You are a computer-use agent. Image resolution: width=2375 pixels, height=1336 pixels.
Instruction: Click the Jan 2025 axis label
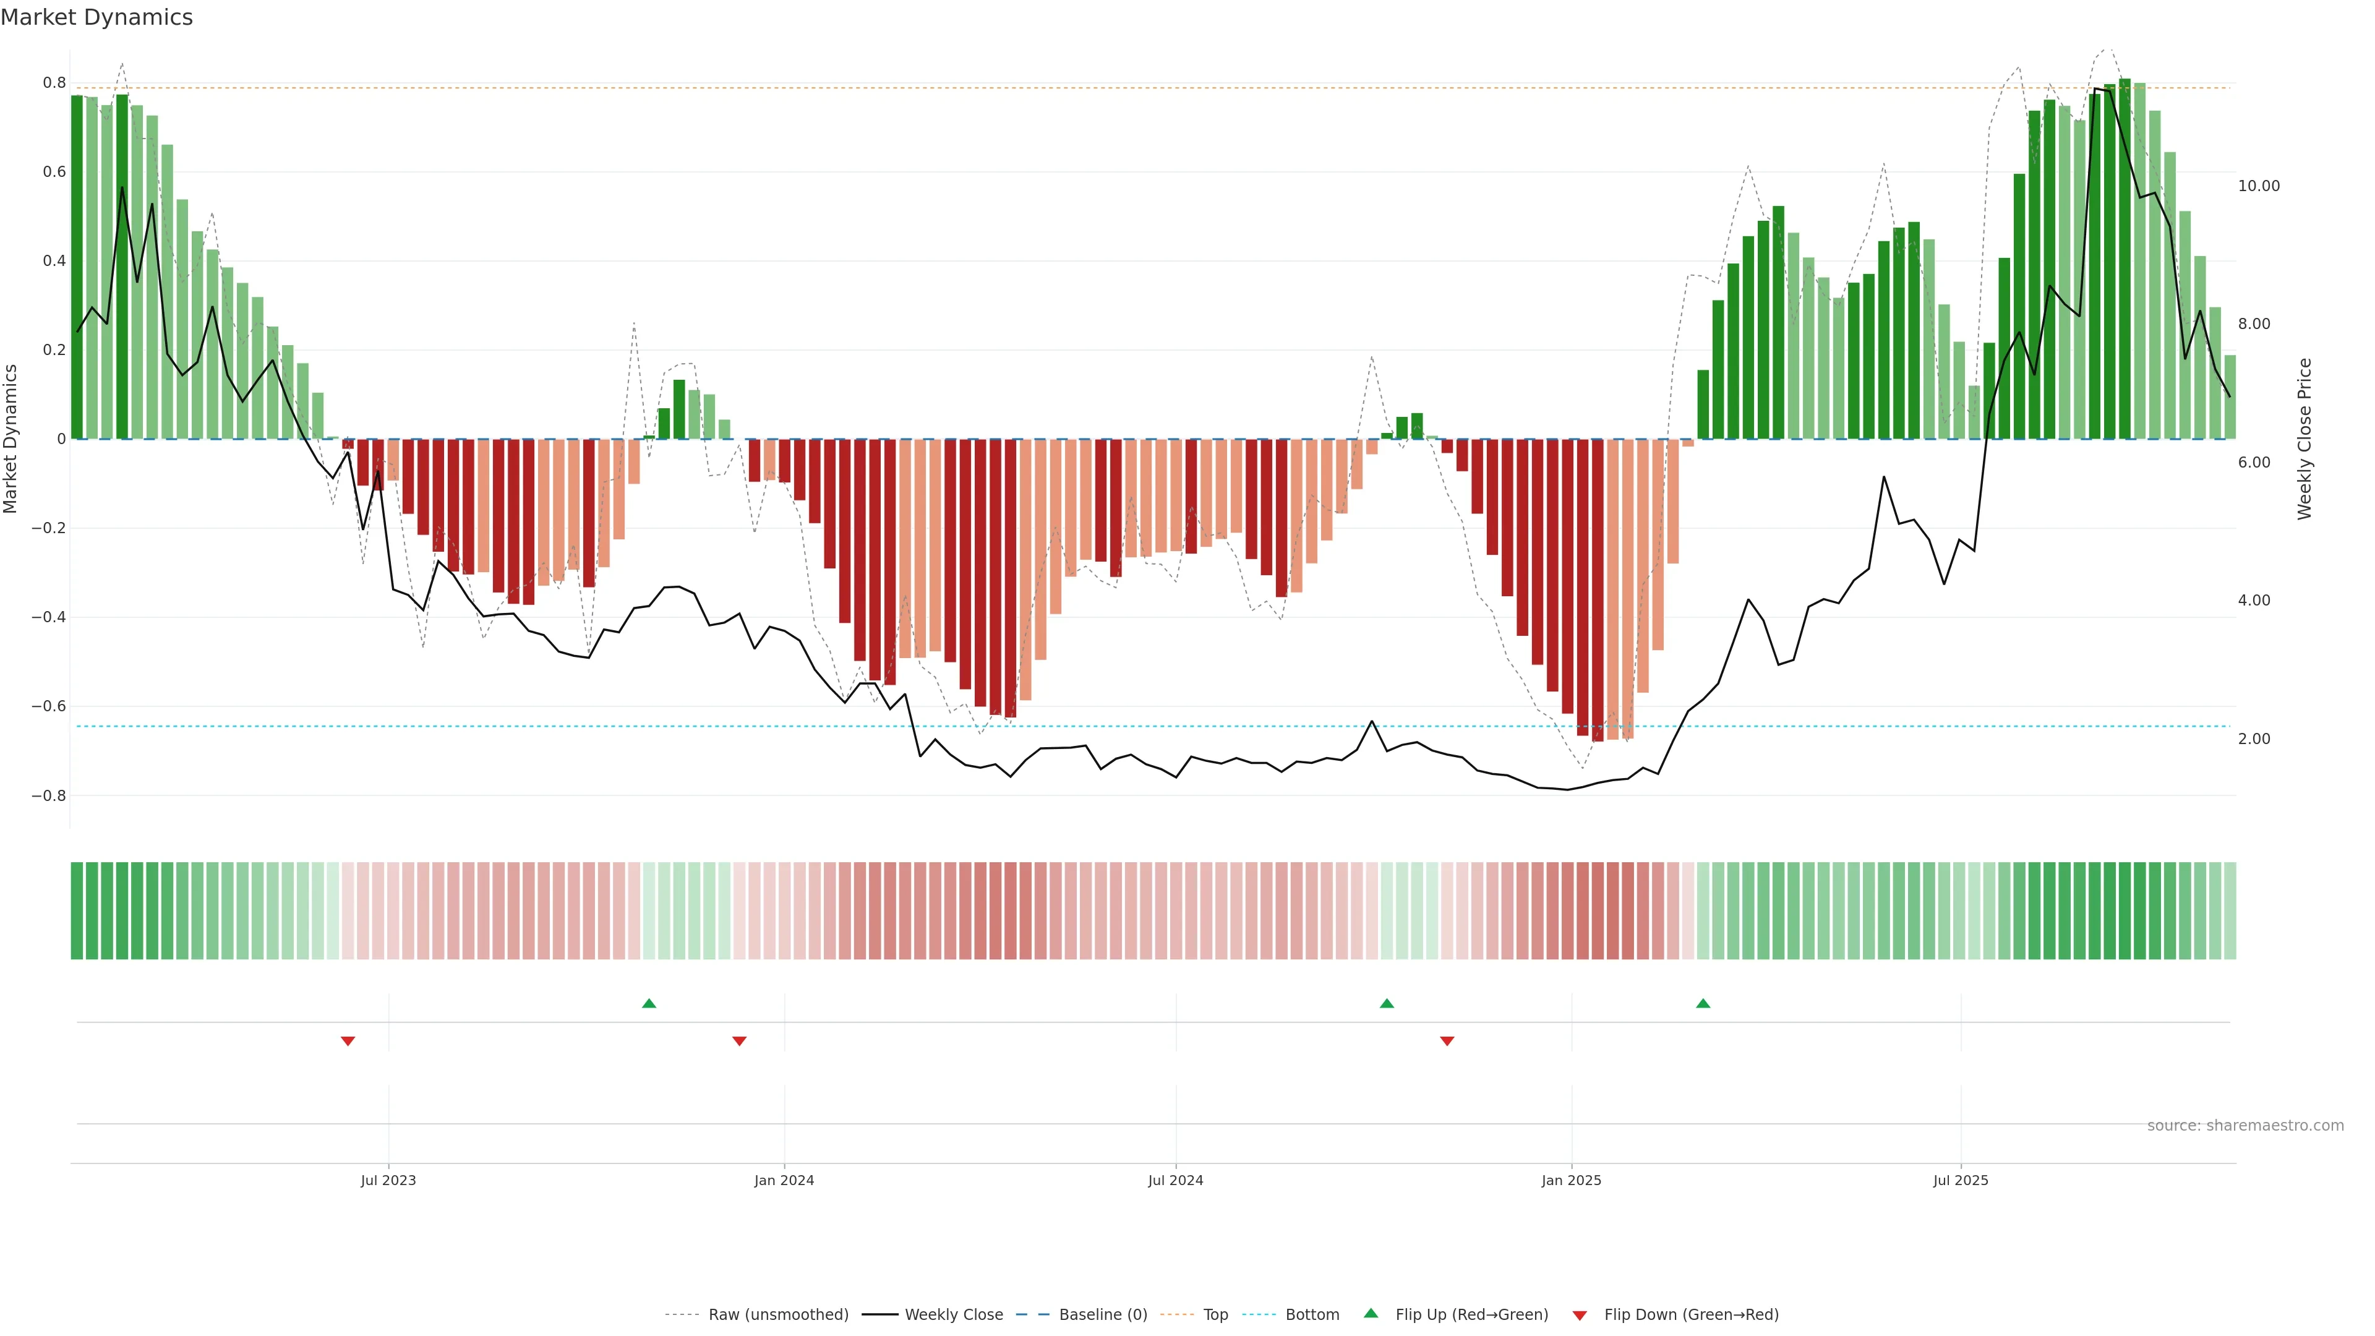pos(1571,1180)
